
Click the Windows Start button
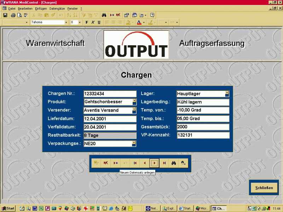8,208
